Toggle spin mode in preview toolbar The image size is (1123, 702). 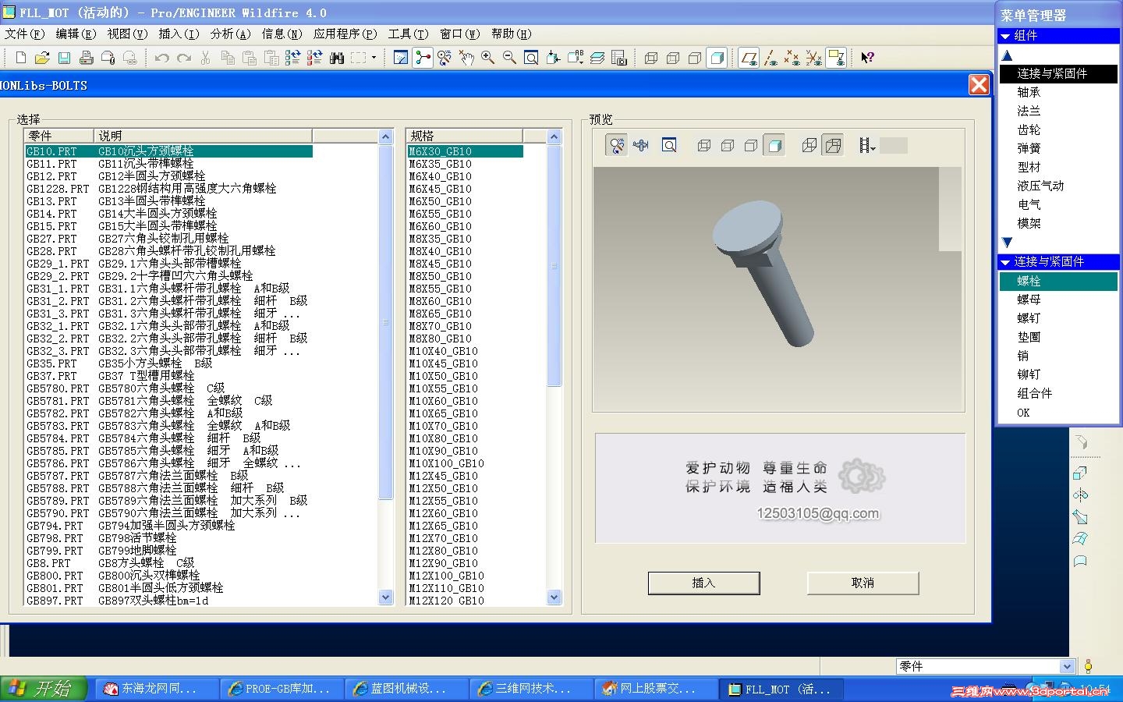(x=617, y=145)
